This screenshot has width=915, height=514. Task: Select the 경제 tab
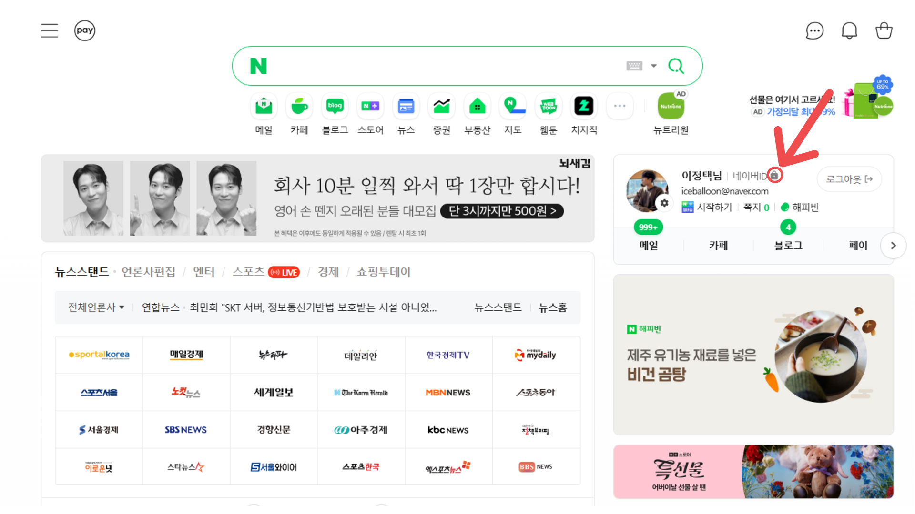328,272
